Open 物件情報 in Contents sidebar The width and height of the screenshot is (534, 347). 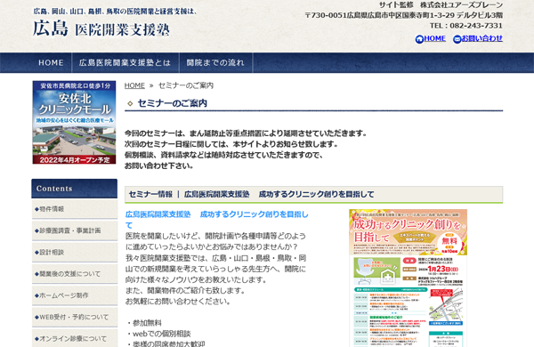click(x=75, y=209)
